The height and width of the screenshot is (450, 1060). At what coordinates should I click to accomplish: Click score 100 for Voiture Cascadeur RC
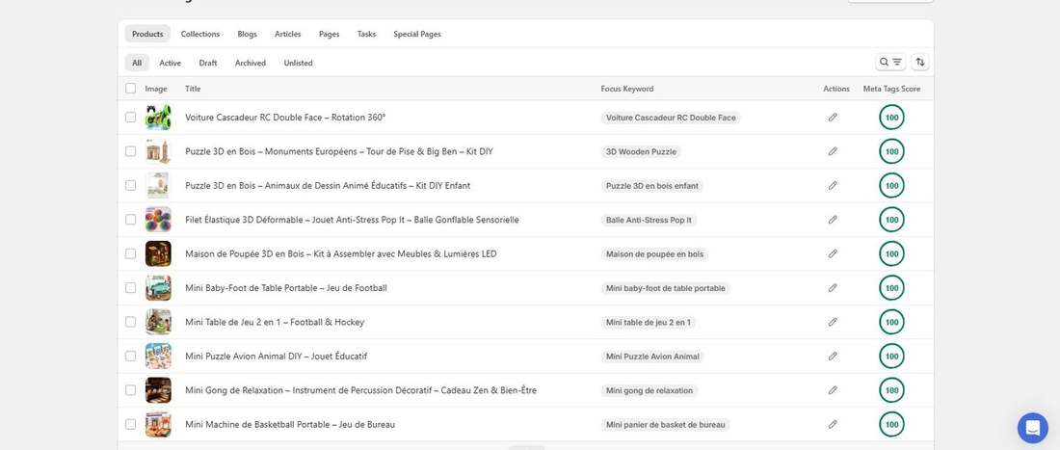pos(891,118)
